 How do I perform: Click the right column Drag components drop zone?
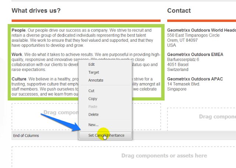tap(202, 119)
